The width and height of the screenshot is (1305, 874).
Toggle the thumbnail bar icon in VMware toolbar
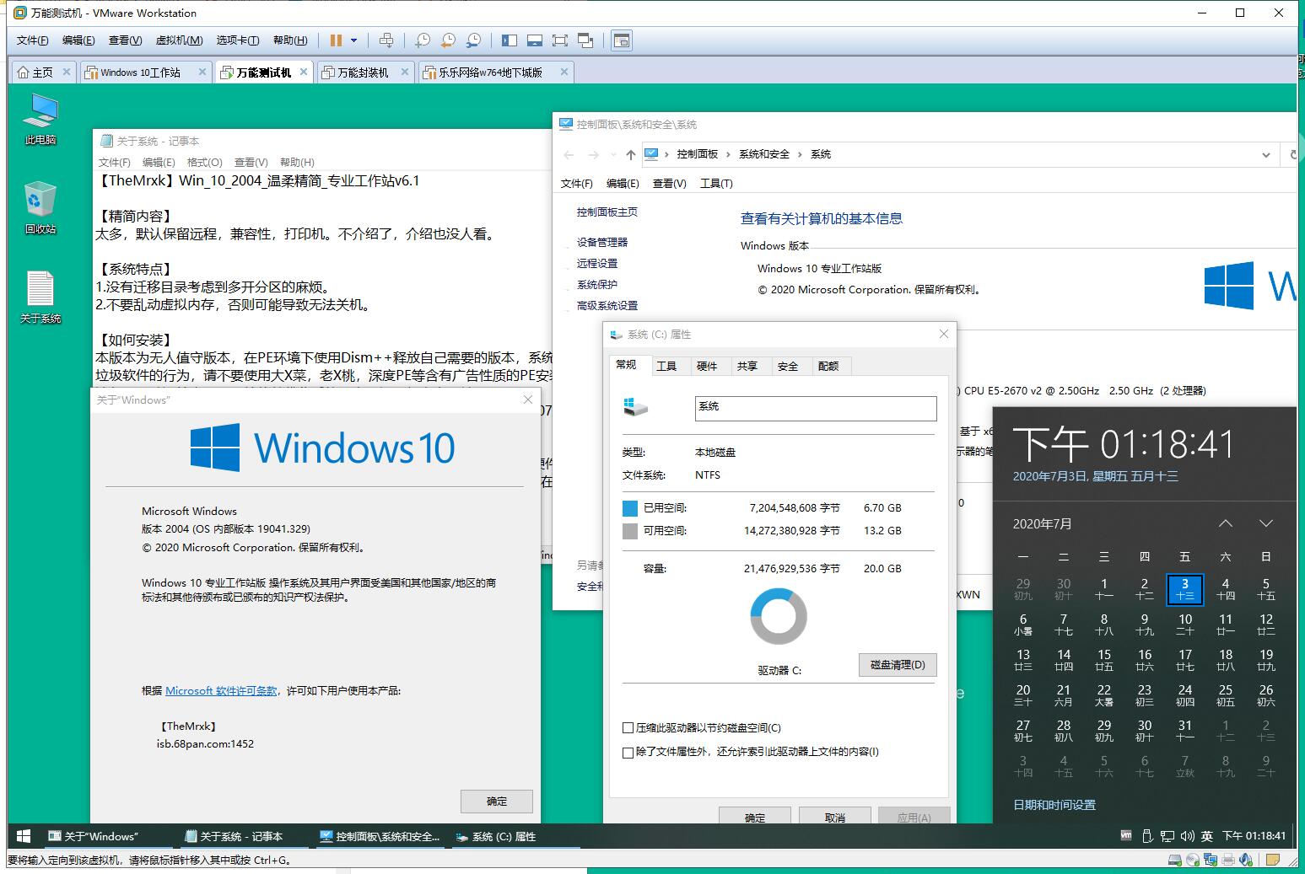click(534, 40)
